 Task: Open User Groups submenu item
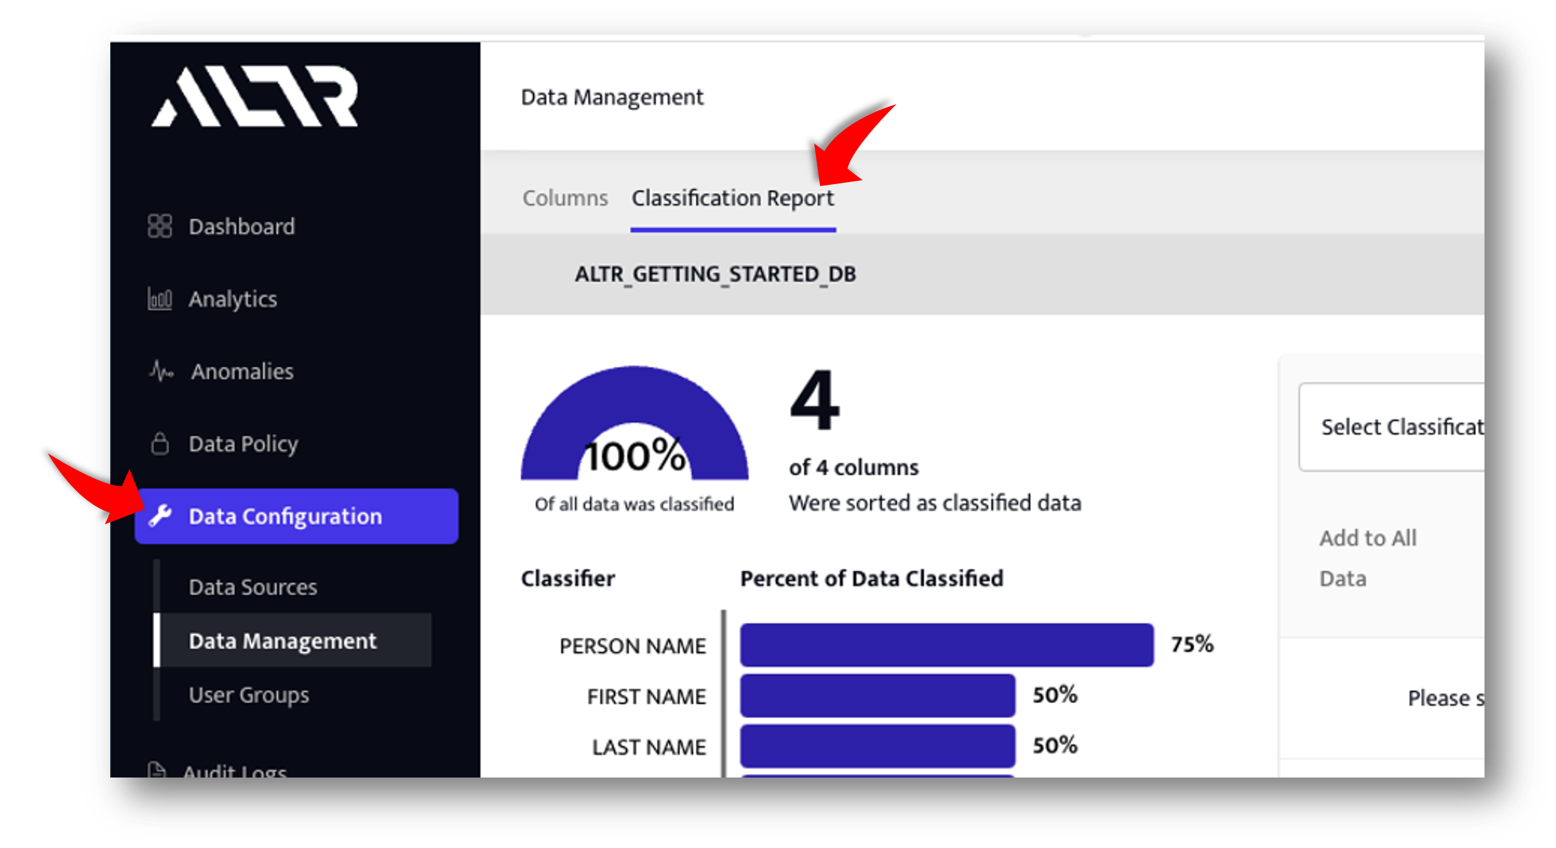point(248,695)
